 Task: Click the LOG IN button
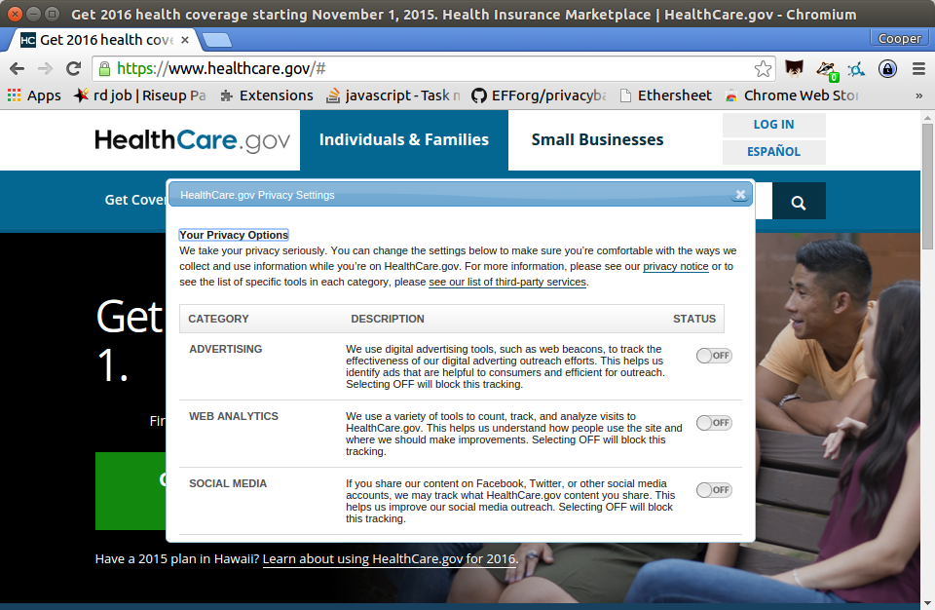click(x=773, y=124)
